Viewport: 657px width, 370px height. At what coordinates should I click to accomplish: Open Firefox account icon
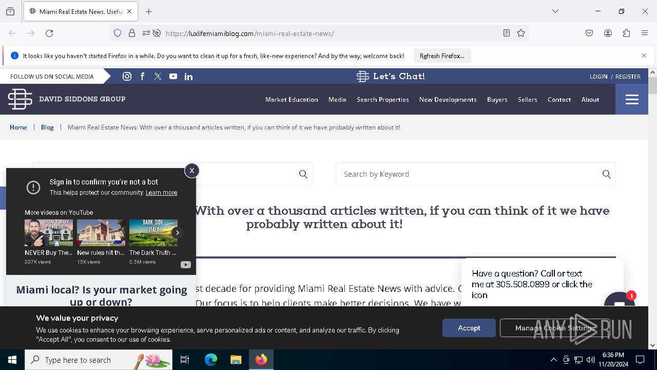click(x=608, y=33)
